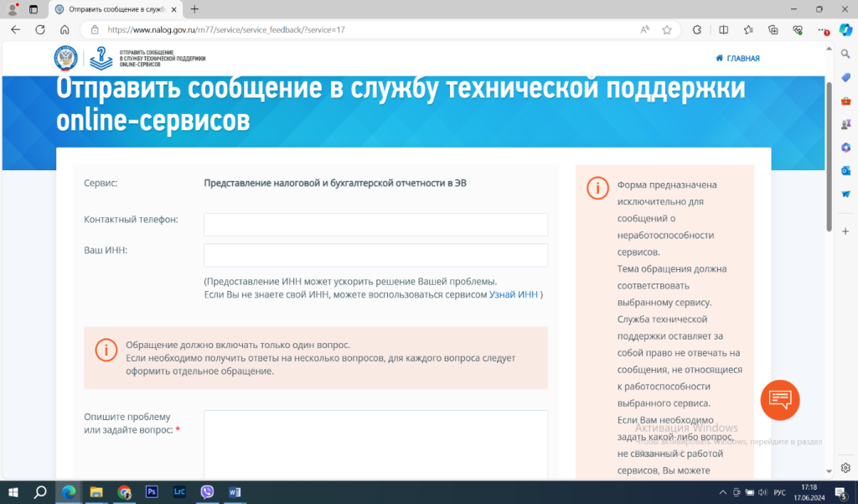Click the Контактный телефон input field

pyautogui.click(x=375, y=224)
